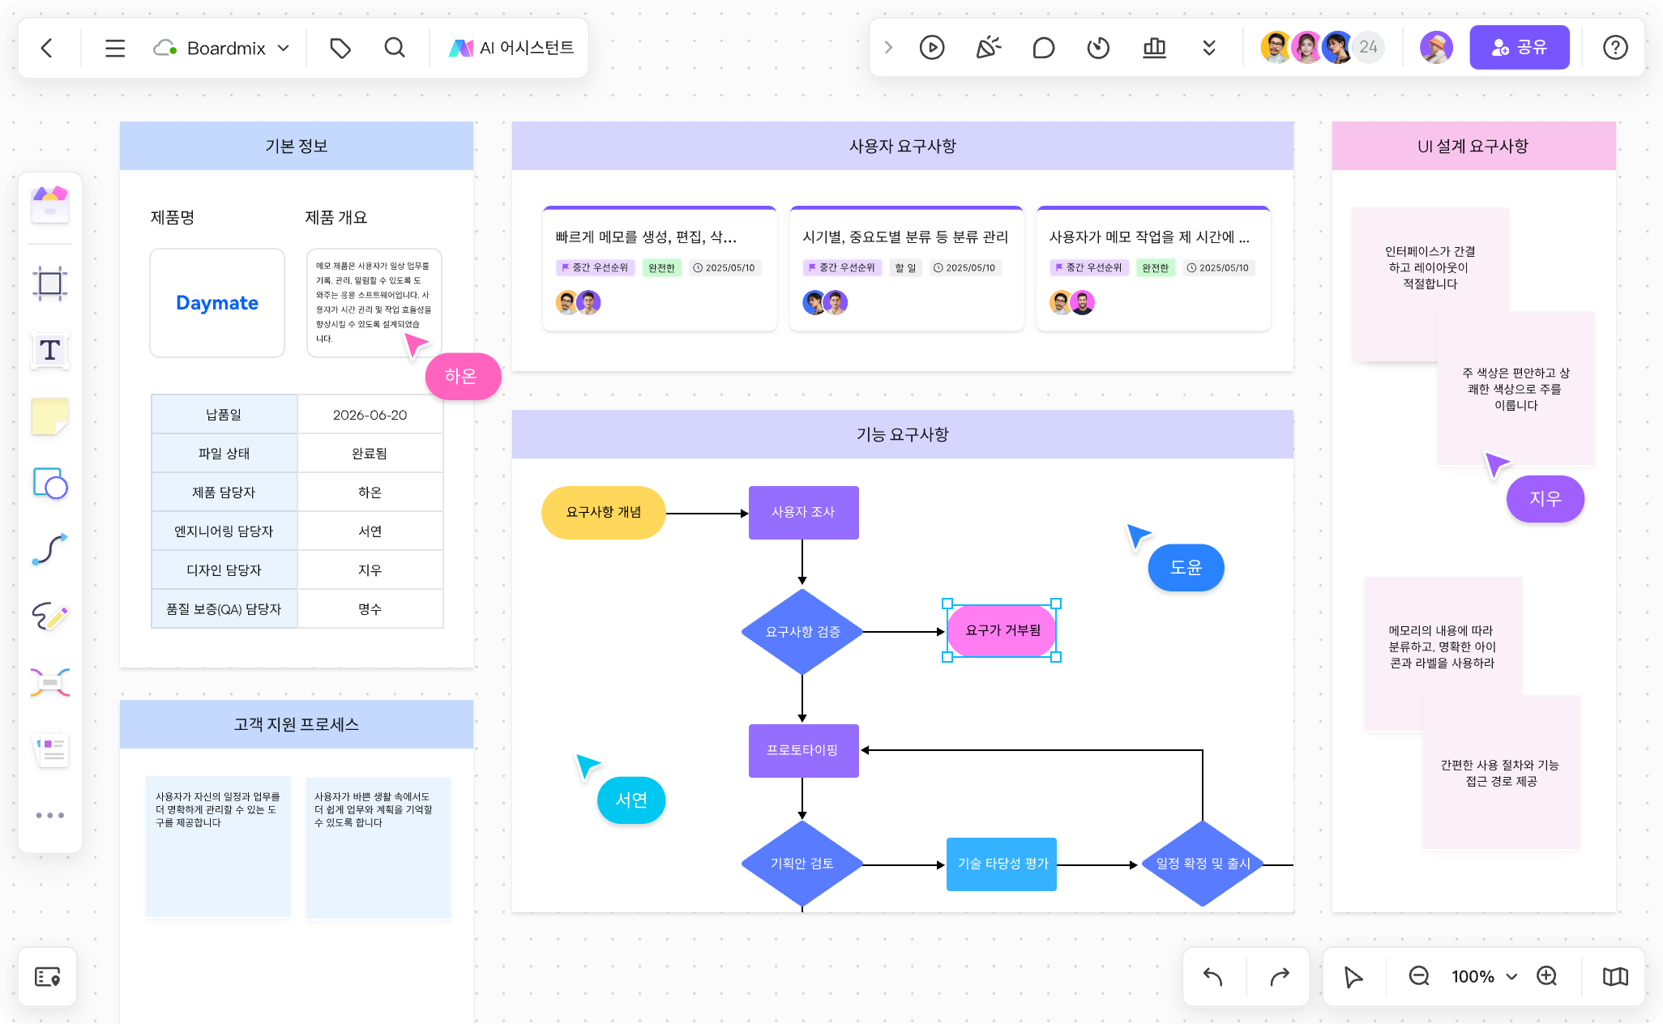Viewport: 1663px width, 1024px height.
Task: Open more tools ellipsis in sidebar
Action: point(50,816)
